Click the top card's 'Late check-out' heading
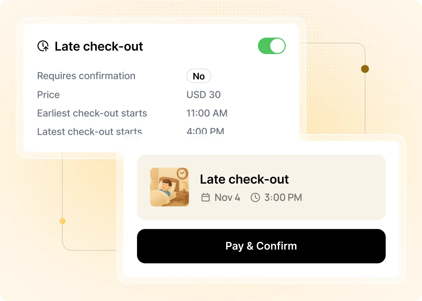The height and width of the screenshot is (301, 422). click(99, 47)
